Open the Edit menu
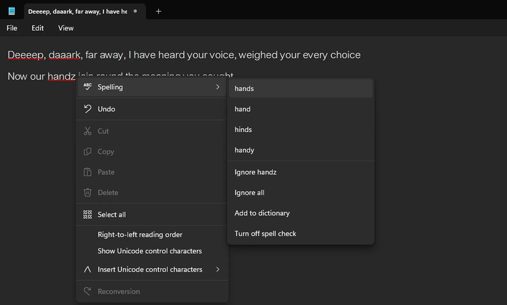Screen dimensions: 507x305 [38, 28]
